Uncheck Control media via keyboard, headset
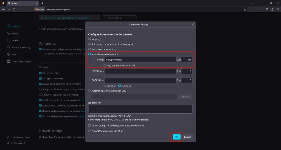The width and height of the screenshot is (281, 150). [x=41, y=105]
